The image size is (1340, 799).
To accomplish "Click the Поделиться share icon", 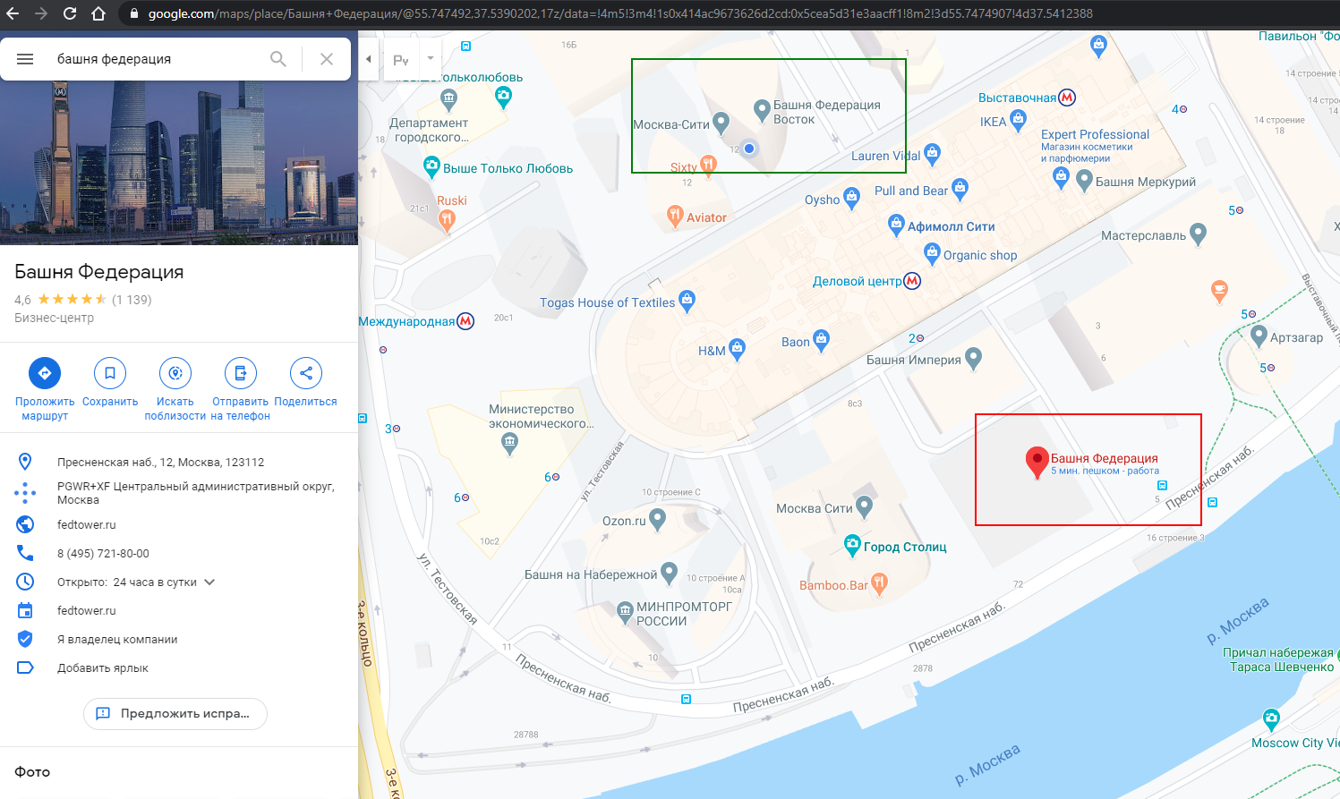I will (306, 373).
